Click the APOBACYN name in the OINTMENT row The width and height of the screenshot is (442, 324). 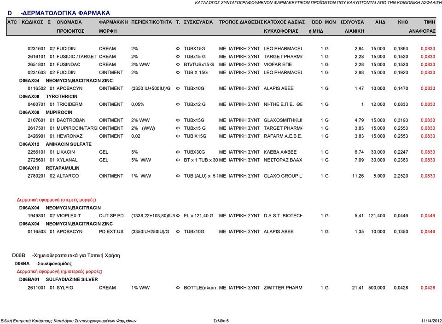pos(70,88)
